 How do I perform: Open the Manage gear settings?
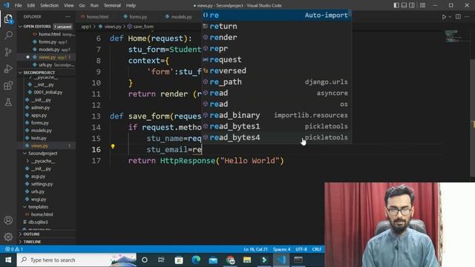tap(8, 237)
